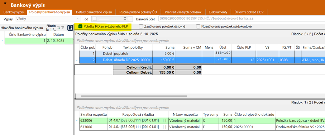The height and width of the screenshot is (135, 325).
Task: Untick Položky RD zo zväzbeného PLP
Action: tap(80, 26)
